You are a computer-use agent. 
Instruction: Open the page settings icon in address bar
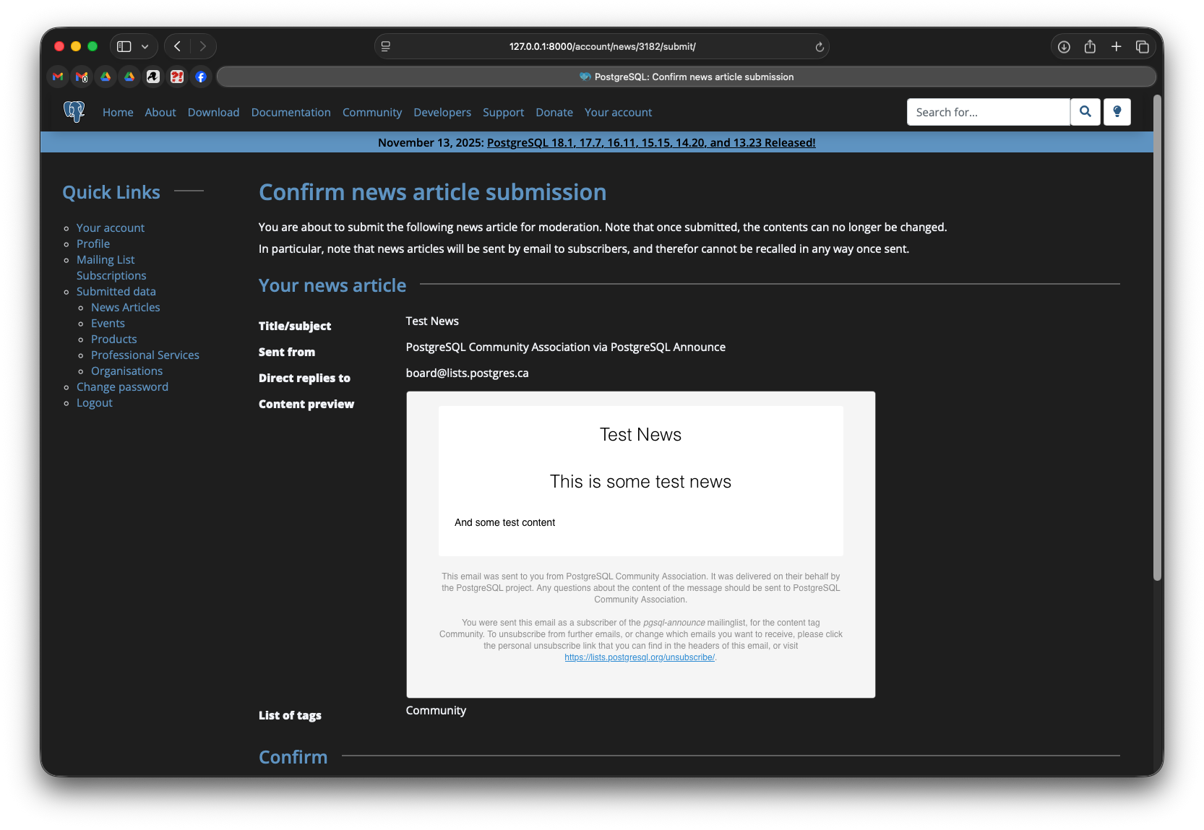click(386, 47)
